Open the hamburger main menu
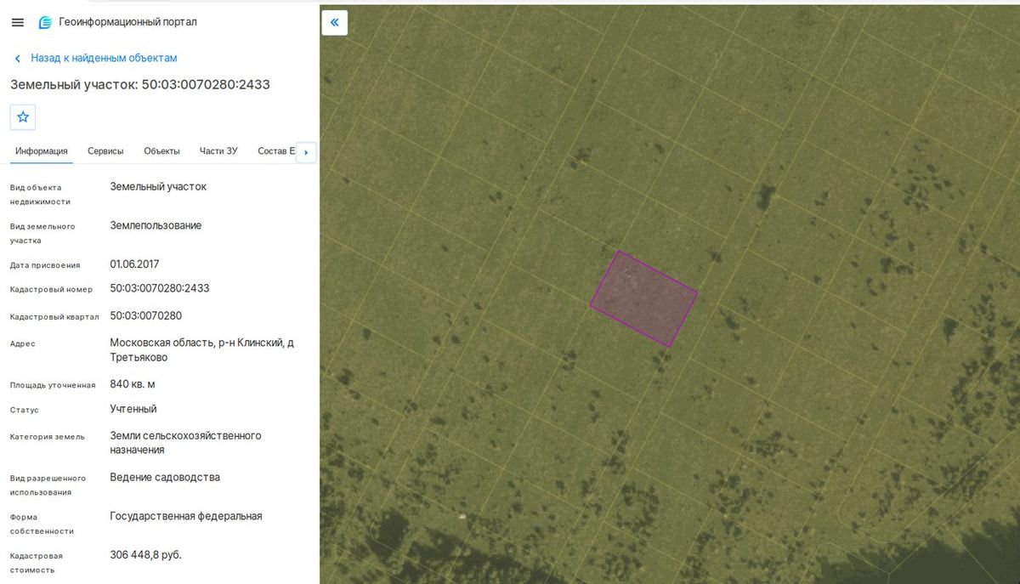1020x584 pixels. (18, 22)
